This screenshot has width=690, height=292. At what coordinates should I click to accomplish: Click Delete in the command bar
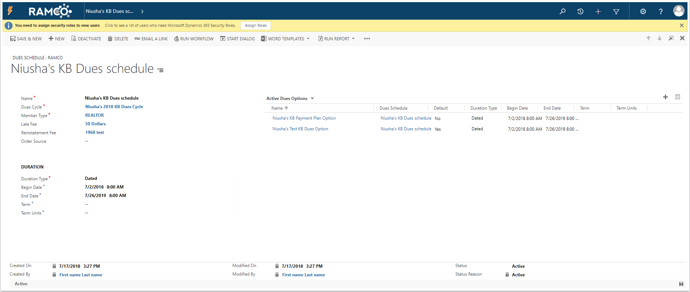[x=118, y=39]
